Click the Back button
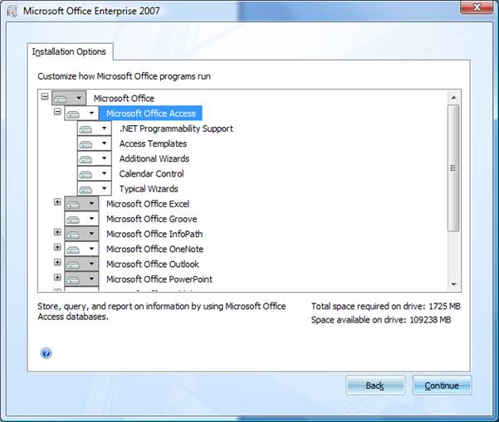Viewport: 499px width, 422px height. [x=375, y=386]
